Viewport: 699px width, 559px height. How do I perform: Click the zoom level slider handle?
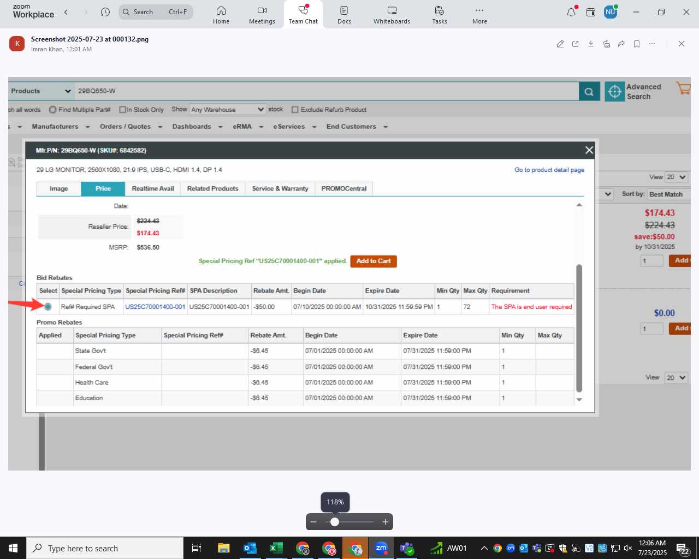[335, 522]
